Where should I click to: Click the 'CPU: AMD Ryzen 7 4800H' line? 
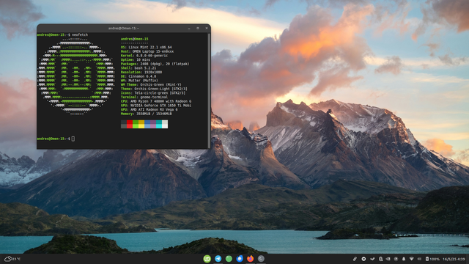point(156,102)
